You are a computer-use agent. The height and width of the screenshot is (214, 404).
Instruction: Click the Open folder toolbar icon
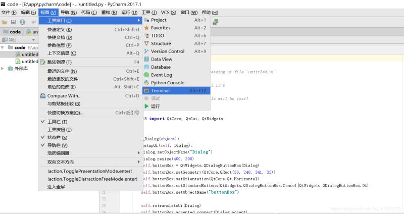click(x=5, y=22)
